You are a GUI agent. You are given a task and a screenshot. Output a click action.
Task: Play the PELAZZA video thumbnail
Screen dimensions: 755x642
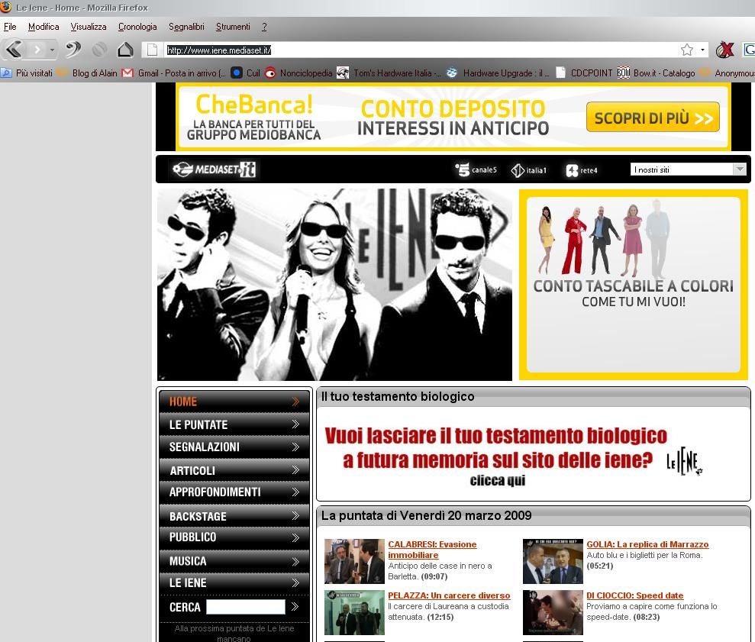pyautogui.click(x=354, y=613)
